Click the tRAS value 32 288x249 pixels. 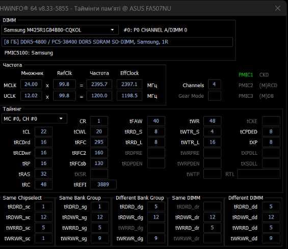[x=43, y=174]
